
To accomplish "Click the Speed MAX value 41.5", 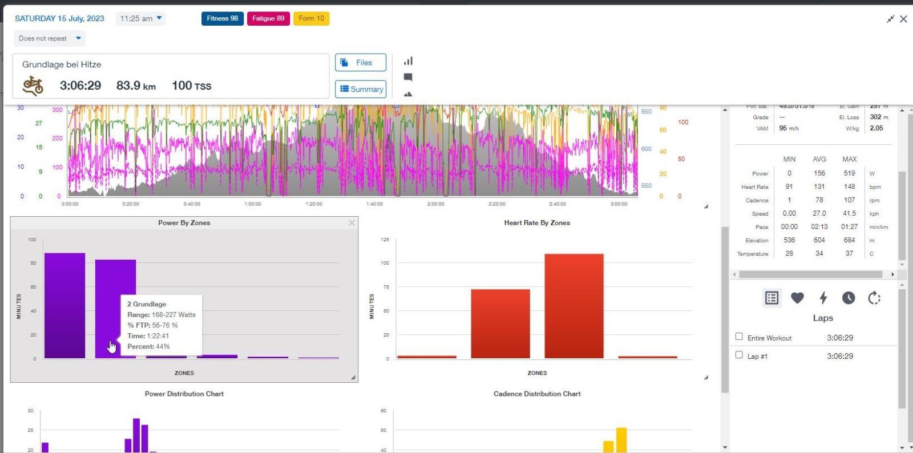I will (850, 213).
